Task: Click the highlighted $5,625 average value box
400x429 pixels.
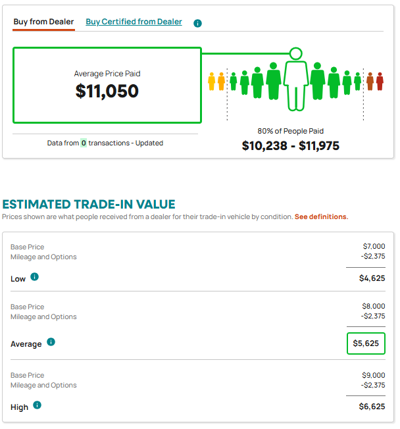Action: [x=366, y=343]
